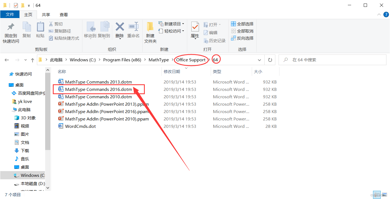The height and width of the screenshot is (199, 390).
Task: Select Downloads (下载) in sidebar
Action: coord(22,151)
